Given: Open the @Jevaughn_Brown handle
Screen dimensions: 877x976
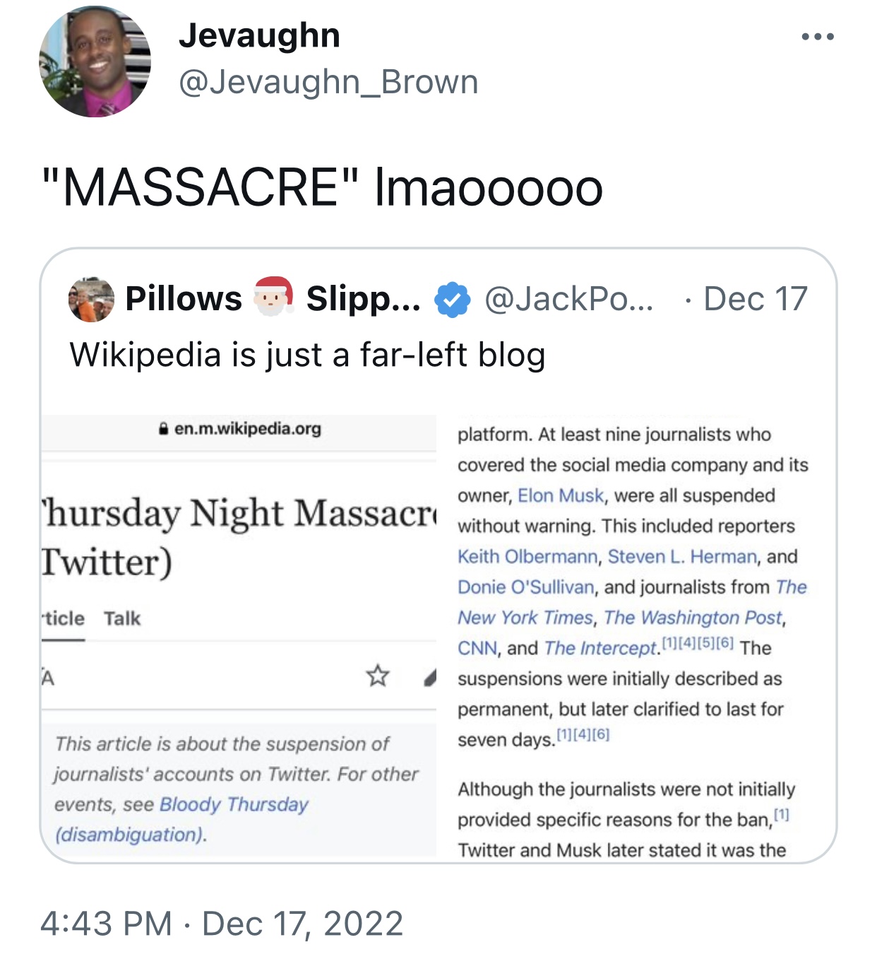Looking at the screenshot, I should point(328,82).
